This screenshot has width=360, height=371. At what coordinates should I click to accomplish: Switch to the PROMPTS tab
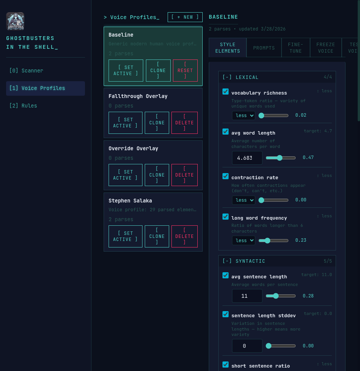click(x=264, y=47)
